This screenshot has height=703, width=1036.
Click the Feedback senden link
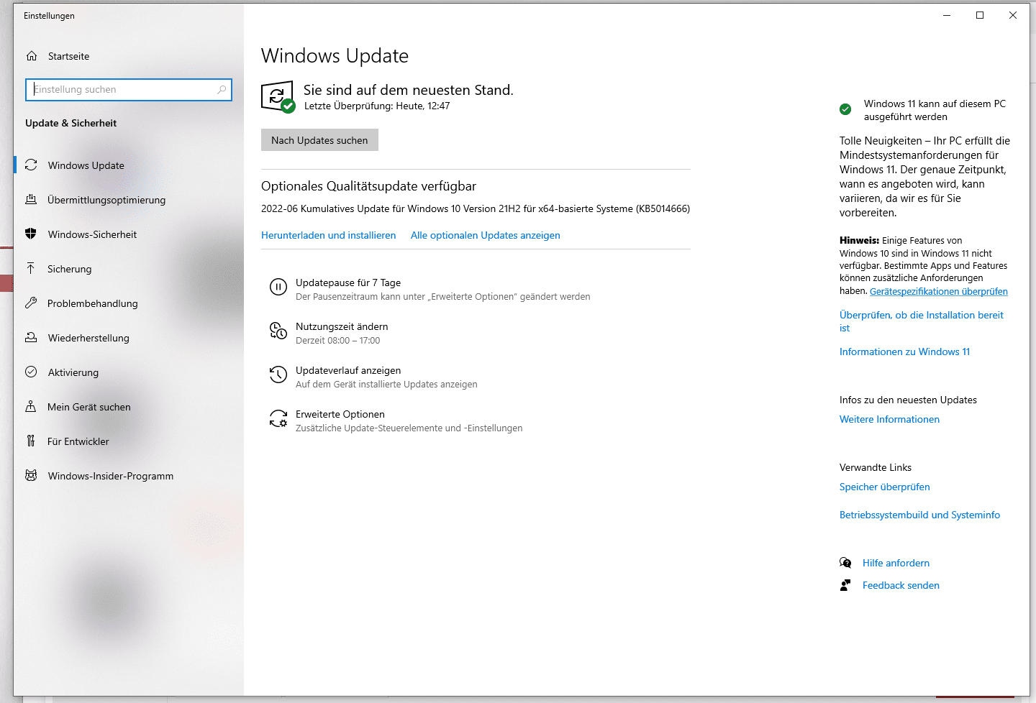click(901, 585)
